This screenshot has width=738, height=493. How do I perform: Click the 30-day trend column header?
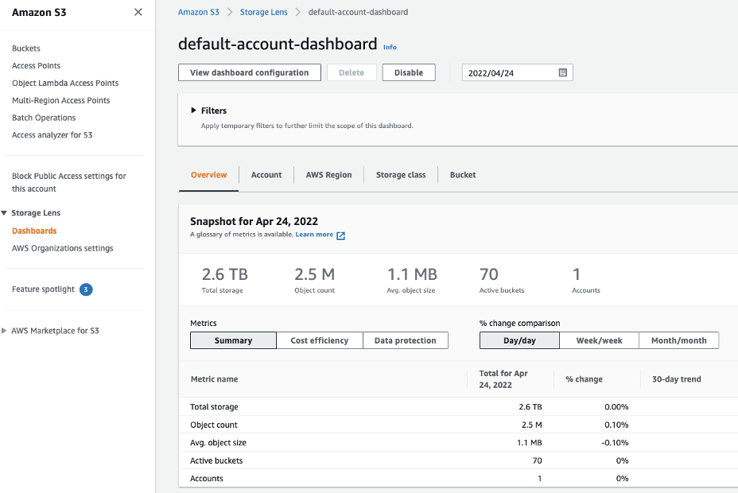[x=676, y=379]
